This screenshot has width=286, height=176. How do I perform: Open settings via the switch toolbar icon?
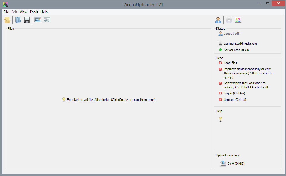click(x=229, y=20)
